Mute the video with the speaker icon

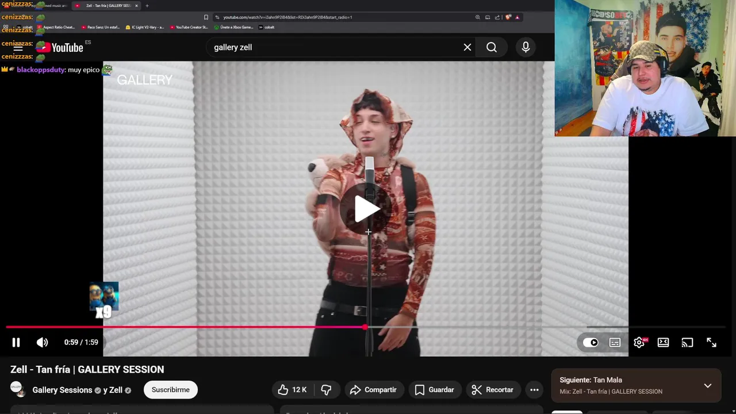(x=43, y=342)
